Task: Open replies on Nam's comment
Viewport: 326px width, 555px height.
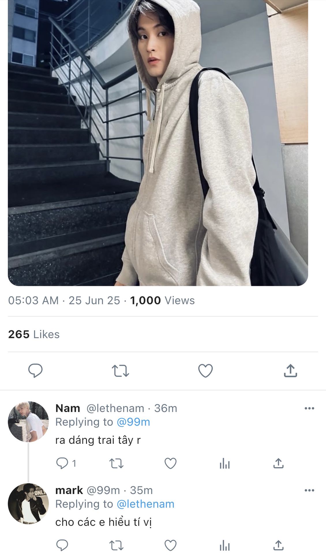Action: pyautogui.click(x=62, y=463)
